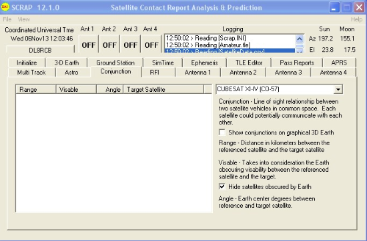Switch to the Astro tab
This screenshot has height=241, width=367.
click(71, 73)
